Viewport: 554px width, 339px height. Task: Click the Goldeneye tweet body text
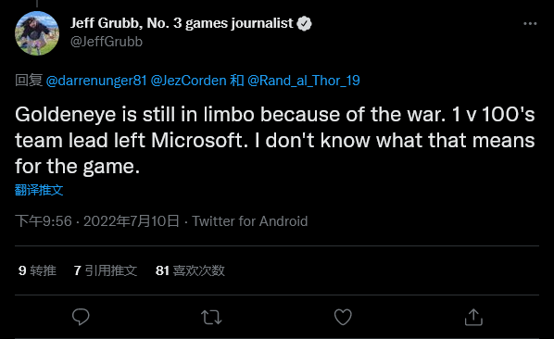click(275, 140)
